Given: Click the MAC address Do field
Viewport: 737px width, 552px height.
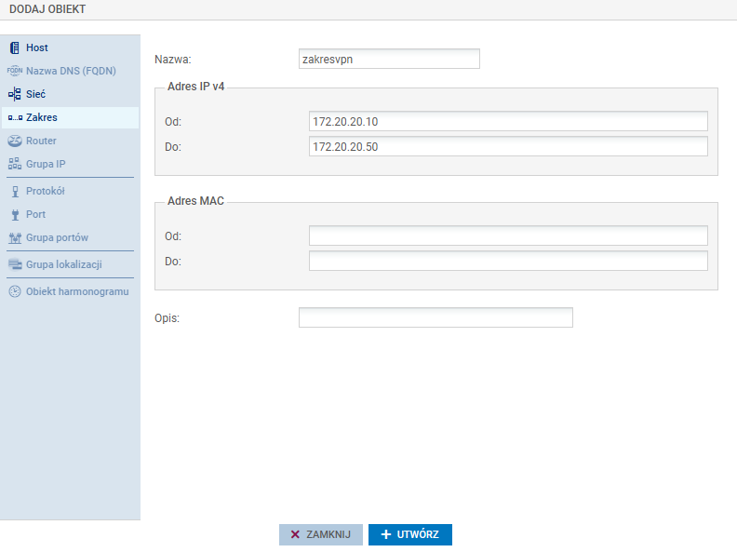Looking at the screenshot, I should tap(508, 261).
